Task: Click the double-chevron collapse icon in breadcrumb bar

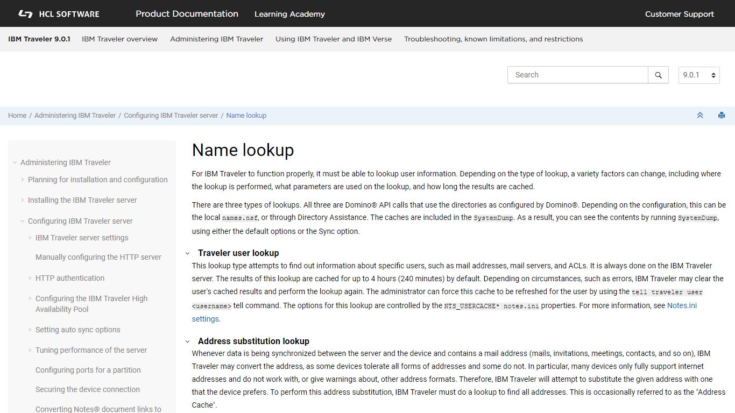Action: click(700, 115)
